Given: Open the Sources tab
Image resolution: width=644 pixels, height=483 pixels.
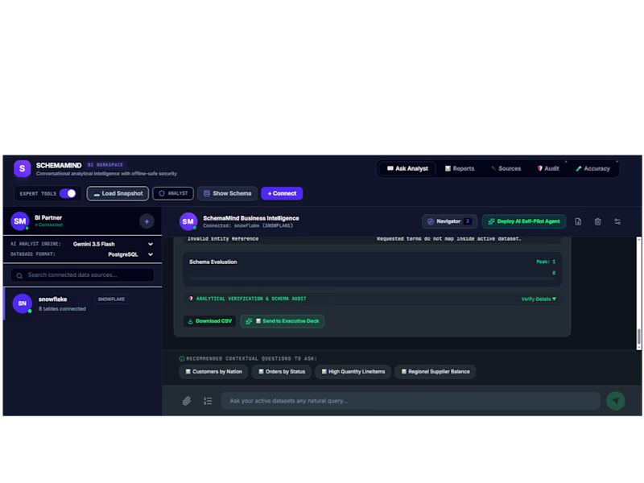Looking at the screenshot, I should [506, 168].
